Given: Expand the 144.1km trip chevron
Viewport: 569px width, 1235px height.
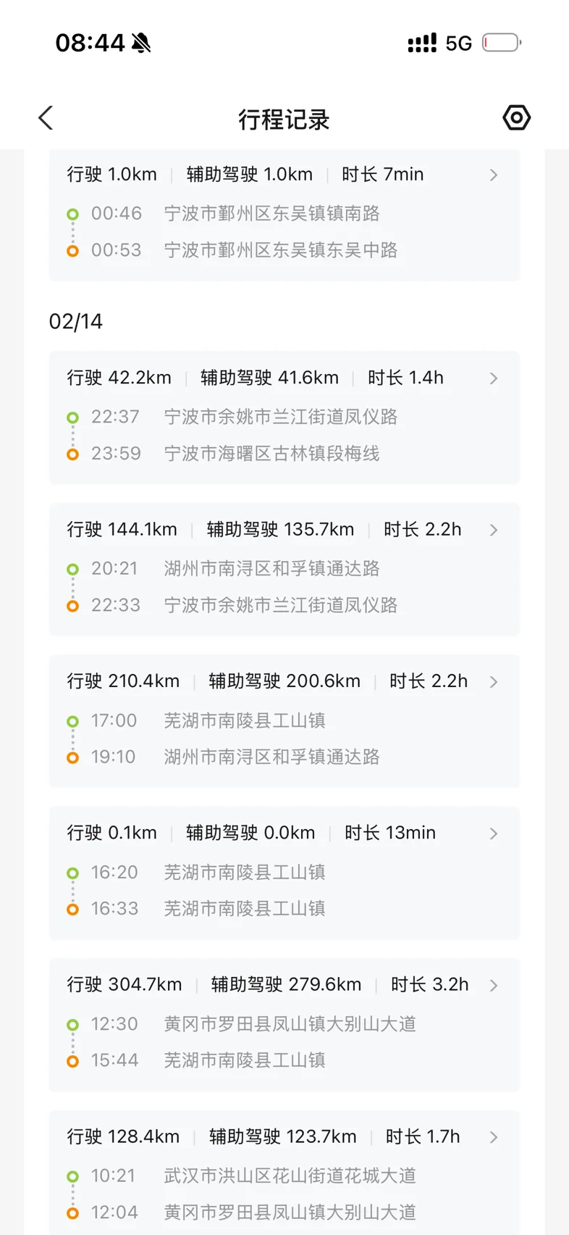Looking at the screenshot, I should click(494, 531).
